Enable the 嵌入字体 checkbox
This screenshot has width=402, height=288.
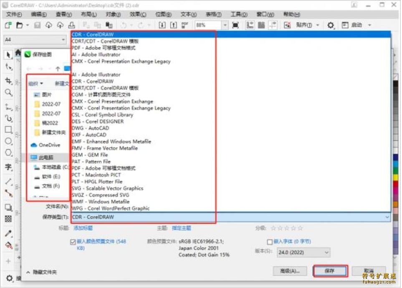click(x=269, y=242)
